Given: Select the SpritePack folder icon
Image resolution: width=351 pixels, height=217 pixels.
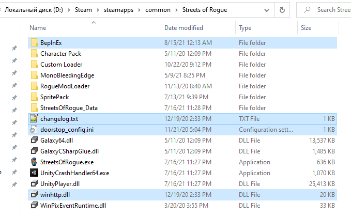Looking at the screenshot, I should click(x=34, y=97).
